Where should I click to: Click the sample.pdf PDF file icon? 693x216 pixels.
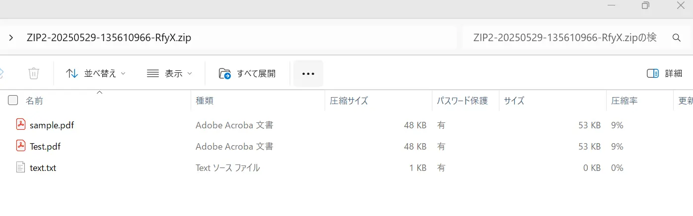(21, 125)
